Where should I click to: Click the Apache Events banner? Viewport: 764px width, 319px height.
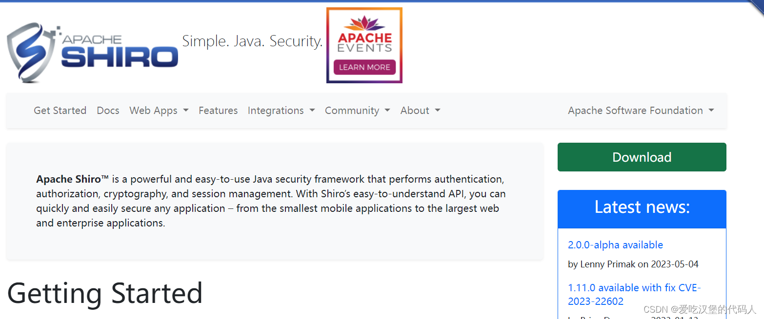pyautogui.click(x=364, y=45)
